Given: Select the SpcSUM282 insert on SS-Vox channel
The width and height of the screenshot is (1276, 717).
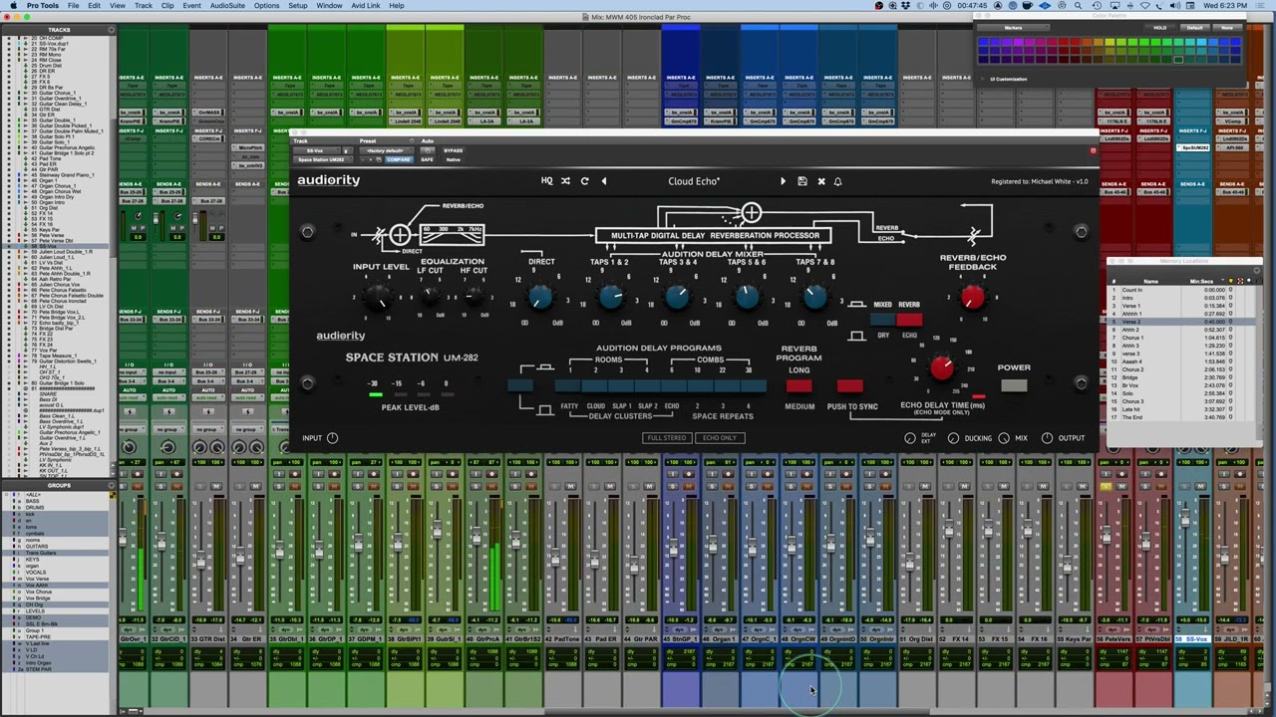Looking at the screenshot, I should pyautogui.click(x=1191, y=147).
